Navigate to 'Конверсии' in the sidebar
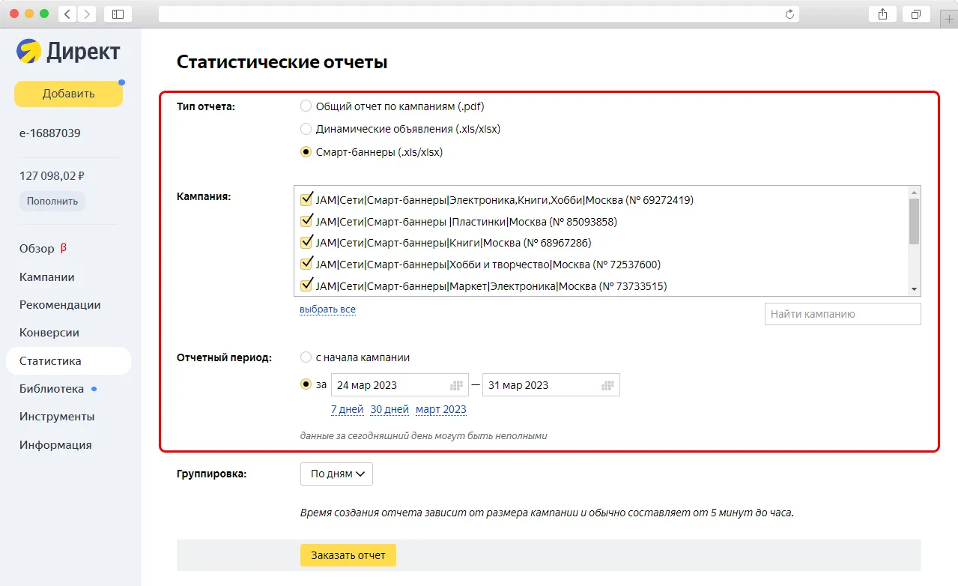958x586 pixels. 49,333
